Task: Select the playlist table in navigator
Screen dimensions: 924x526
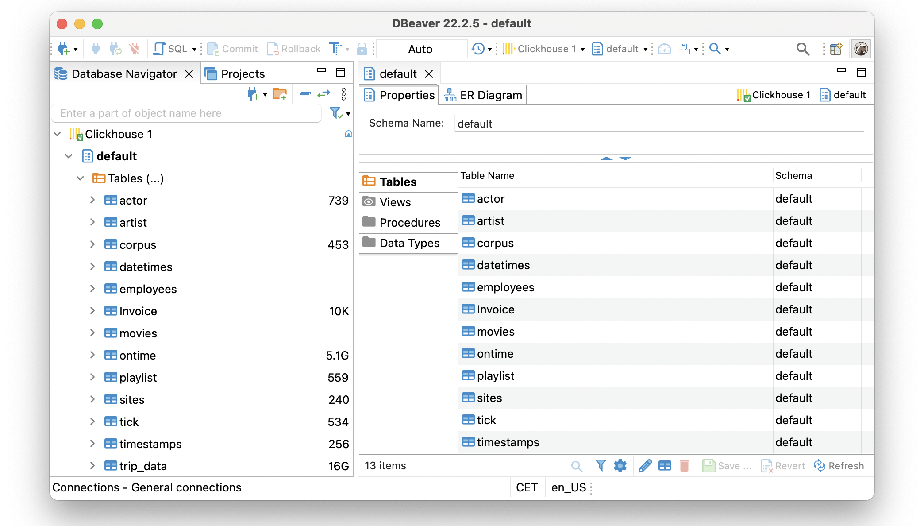Action: [x=138, y=377]
